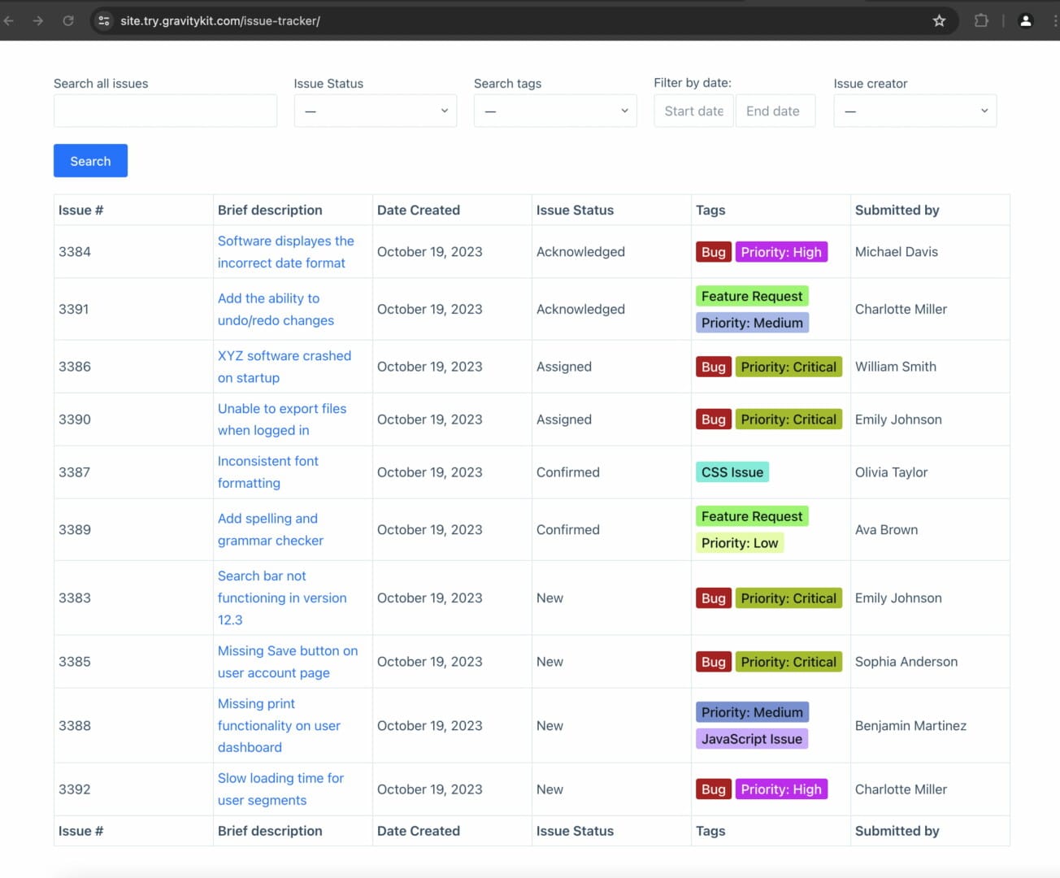Click the CSS Issue tag
The image size is (1060, 878).
732,472
